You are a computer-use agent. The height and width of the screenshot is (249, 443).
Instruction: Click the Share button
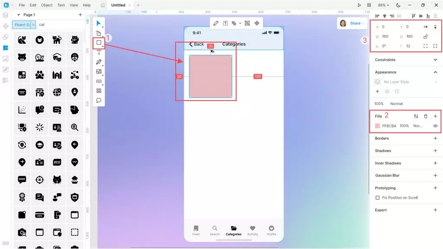[355, 23]
